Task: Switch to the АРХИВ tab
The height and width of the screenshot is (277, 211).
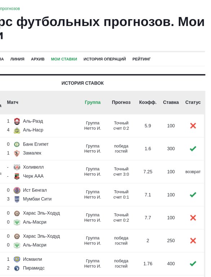Action: click(38, 59)
